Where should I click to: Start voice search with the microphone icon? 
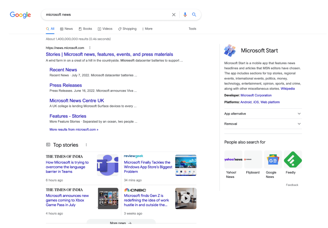pyautogui.click(x=185, y=15)
